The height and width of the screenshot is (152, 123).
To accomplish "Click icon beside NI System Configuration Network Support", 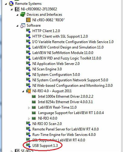I will 28,80.
